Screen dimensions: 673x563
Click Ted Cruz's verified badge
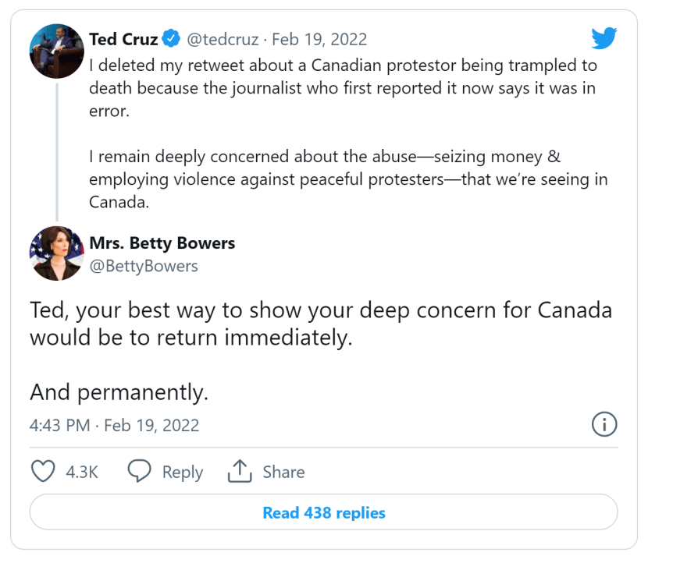point(170,38)
